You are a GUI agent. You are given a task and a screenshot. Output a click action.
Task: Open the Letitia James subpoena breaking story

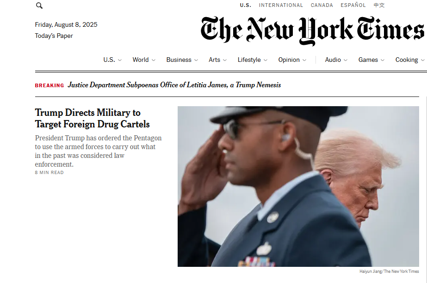[x=174, y=85]
